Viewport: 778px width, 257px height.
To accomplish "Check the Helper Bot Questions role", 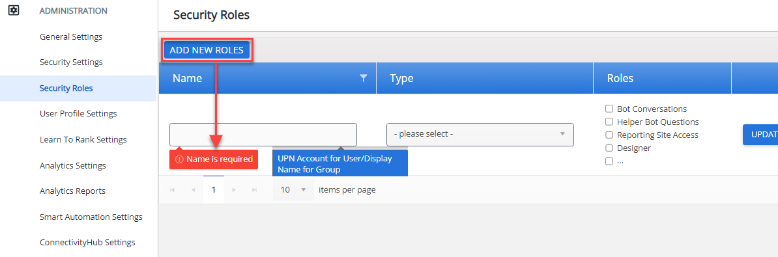I will (x=609, y=122).
